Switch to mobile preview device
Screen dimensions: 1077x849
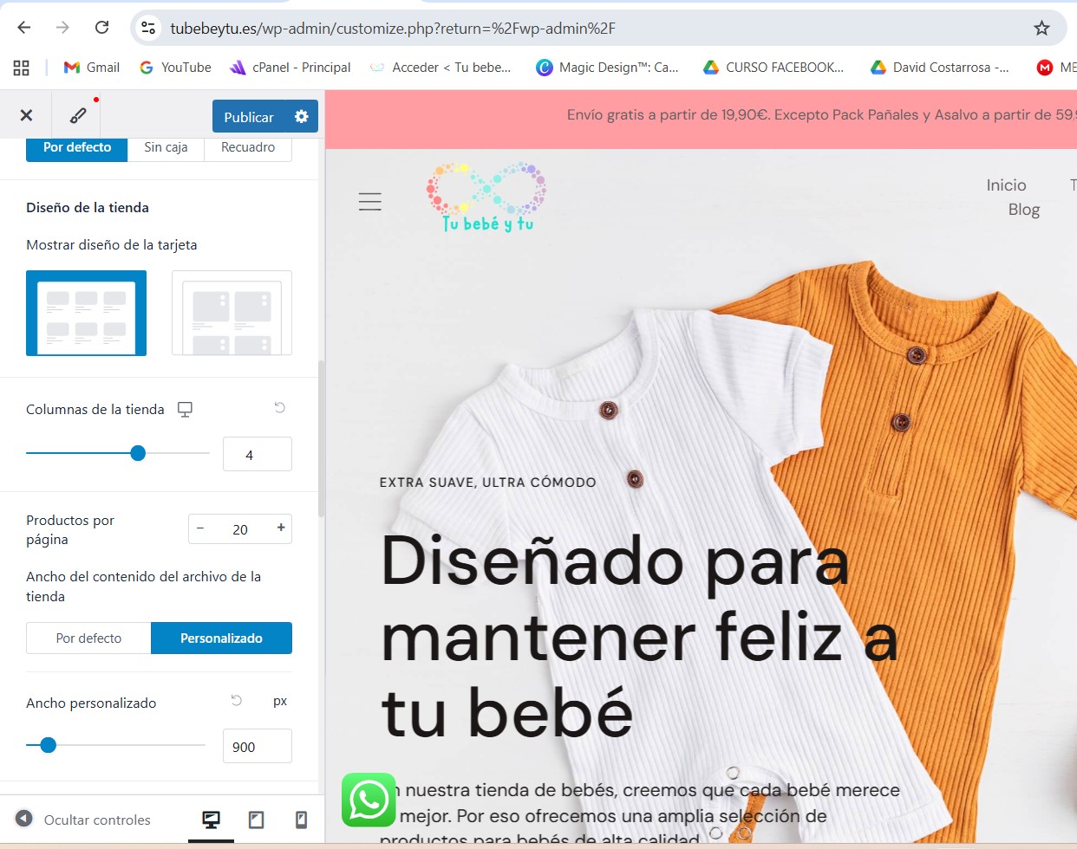301,820
